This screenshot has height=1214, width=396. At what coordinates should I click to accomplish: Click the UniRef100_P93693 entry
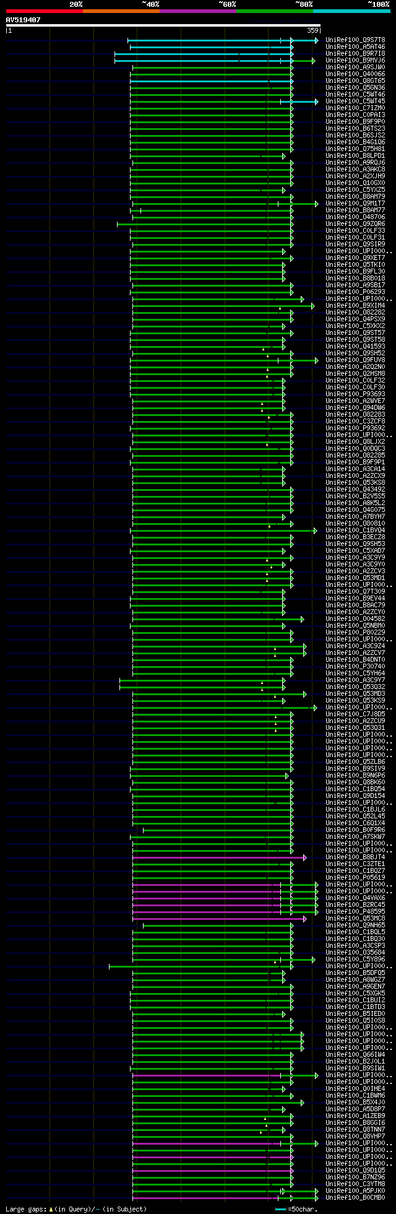click(355, 394)
